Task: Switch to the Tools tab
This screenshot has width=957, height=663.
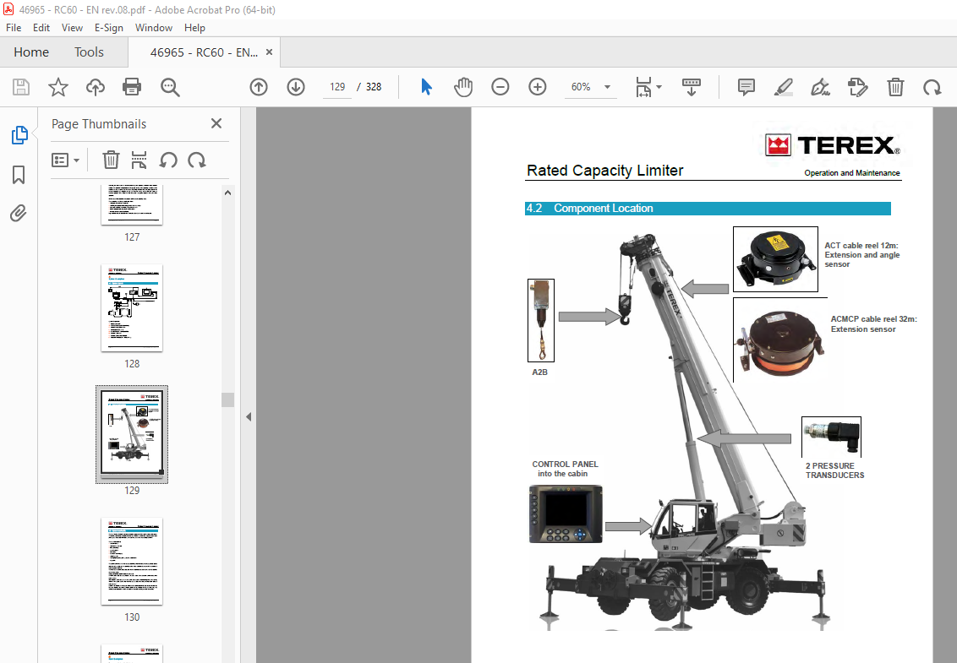Action: pos(89,52)
